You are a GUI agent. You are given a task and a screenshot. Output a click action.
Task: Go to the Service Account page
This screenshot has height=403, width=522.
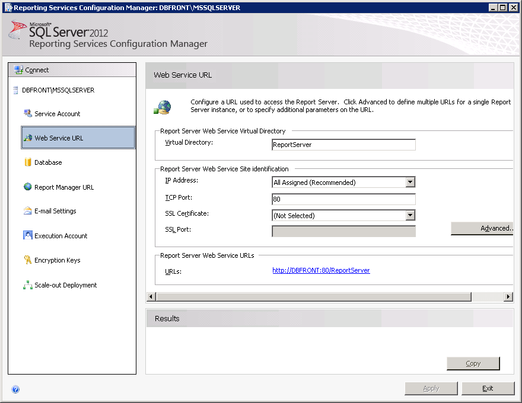[57, 114]
